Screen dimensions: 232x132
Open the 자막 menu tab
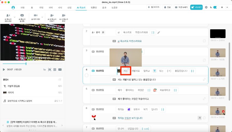point(51,7)
